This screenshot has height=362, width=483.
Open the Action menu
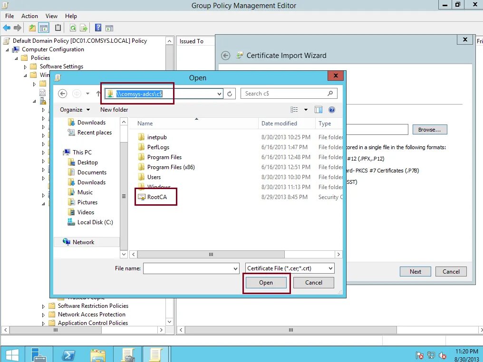click(x=29, y=16)
